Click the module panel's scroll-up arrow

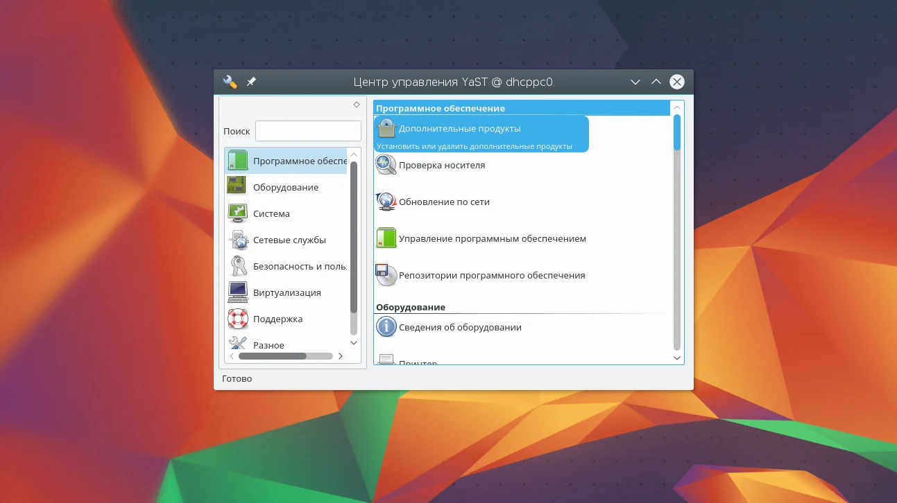tap(677, 107)
